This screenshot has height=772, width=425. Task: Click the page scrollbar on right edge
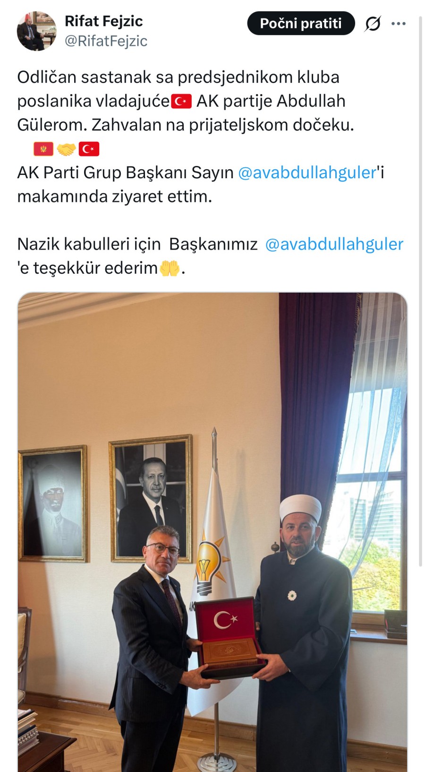pos(421,284)
